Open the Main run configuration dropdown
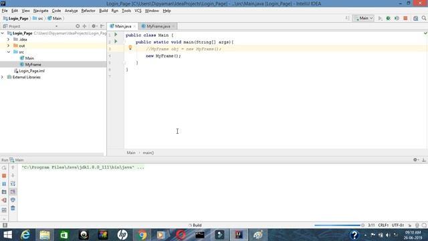Screen dimensions: 428x241 (363, 18)
